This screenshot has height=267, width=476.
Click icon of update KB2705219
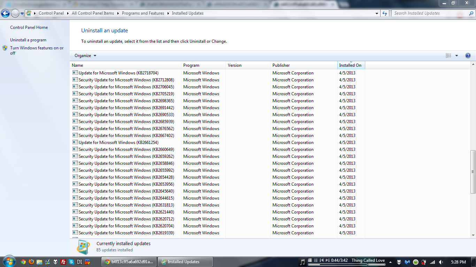[x=75, y=94]
